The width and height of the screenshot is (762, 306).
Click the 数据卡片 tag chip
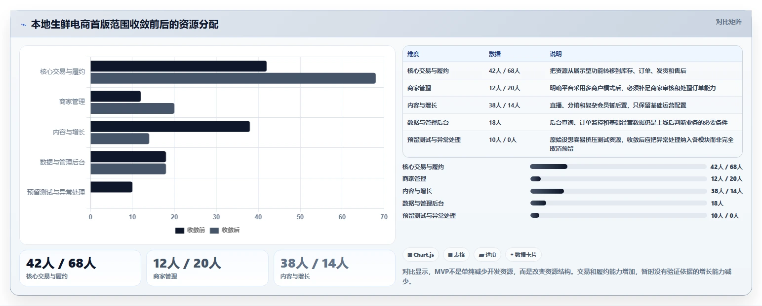[x=523, y=255]
